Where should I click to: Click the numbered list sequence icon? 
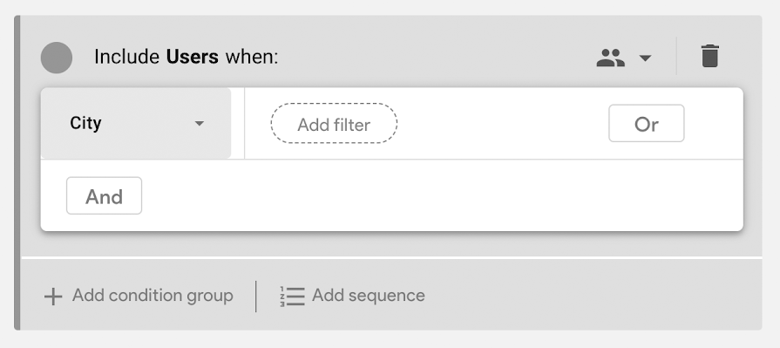tap(292, 297)
